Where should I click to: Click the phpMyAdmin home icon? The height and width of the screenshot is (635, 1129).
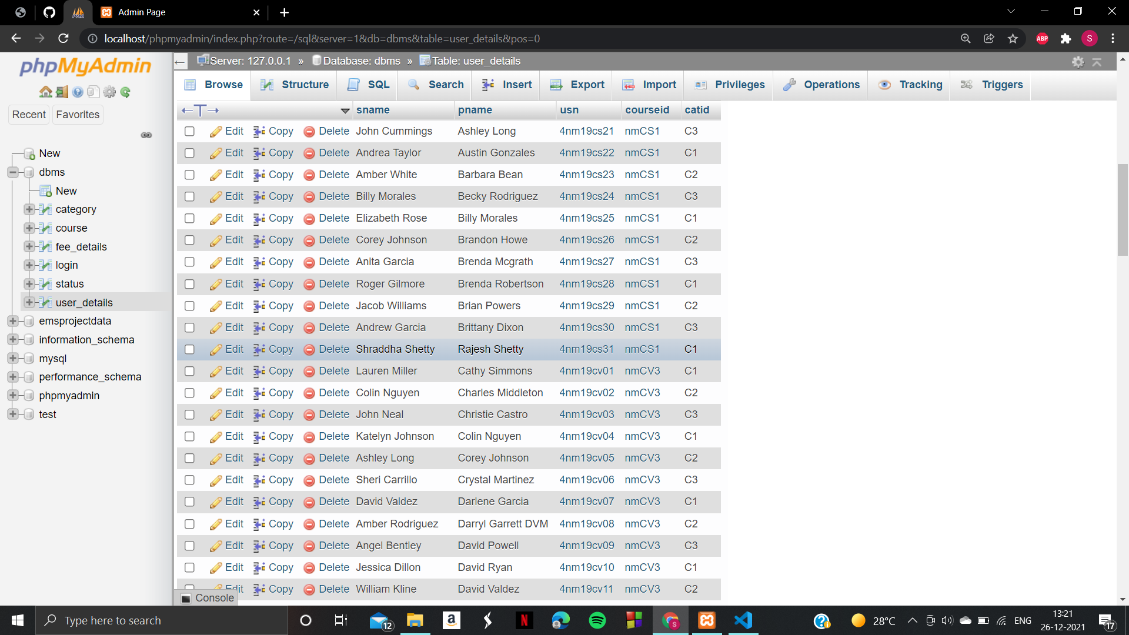tap(45, 92)
